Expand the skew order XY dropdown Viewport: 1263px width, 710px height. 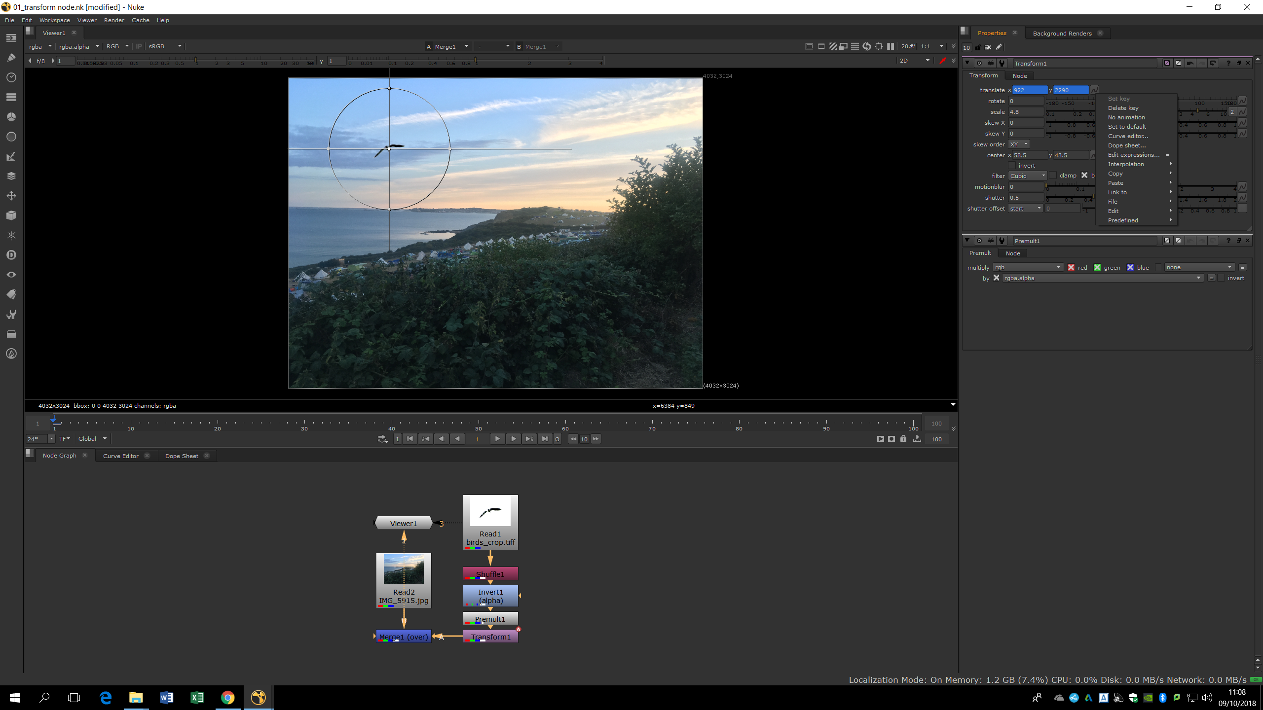click(1018, 144)
